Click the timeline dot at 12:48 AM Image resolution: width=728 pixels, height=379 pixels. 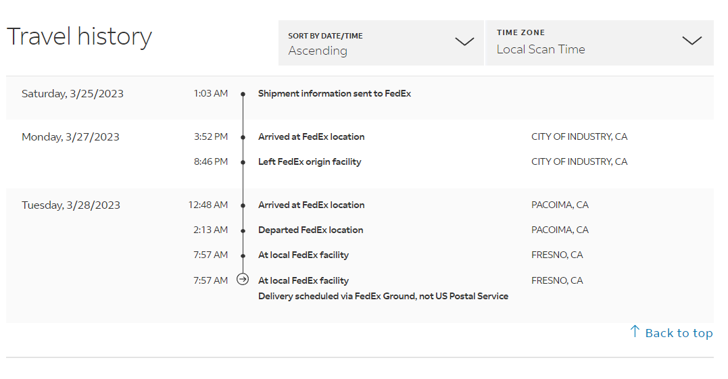point(243,205)
